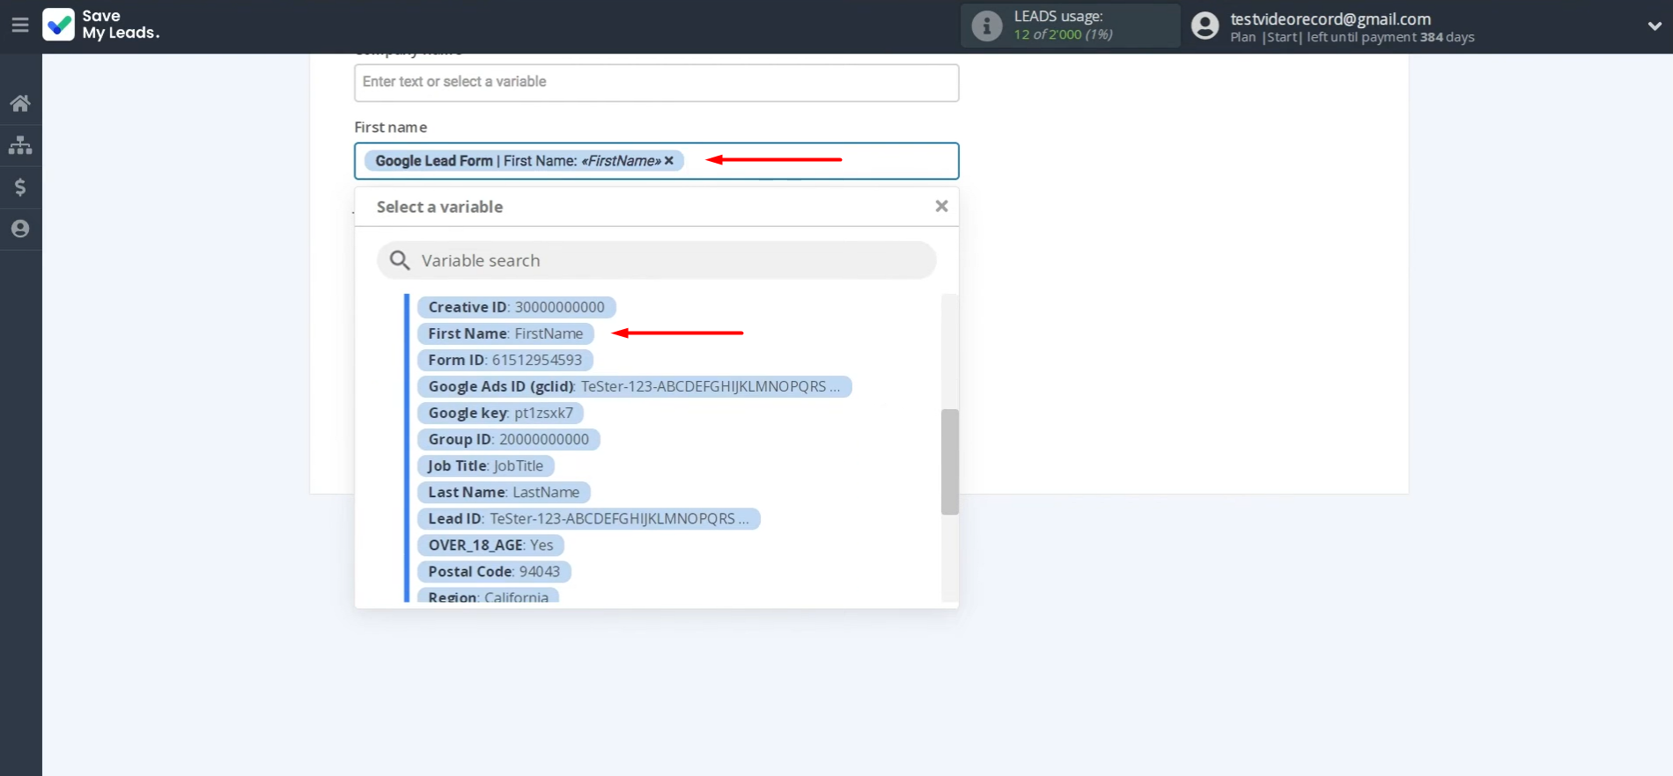Image resolution: width=1673 pixels, height=776 pixels.
Task: Select the Region: California variable
Action: point(488,597)
